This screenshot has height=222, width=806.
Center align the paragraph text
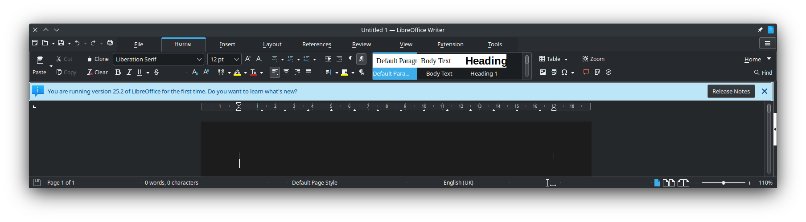coord(286,73)
